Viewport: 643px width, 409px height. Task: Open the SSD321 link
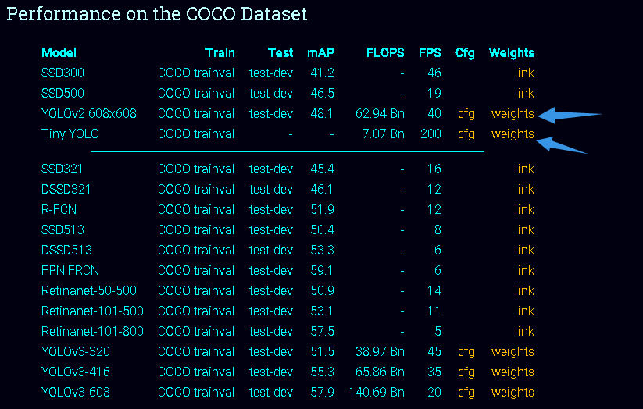pos(524,169)
